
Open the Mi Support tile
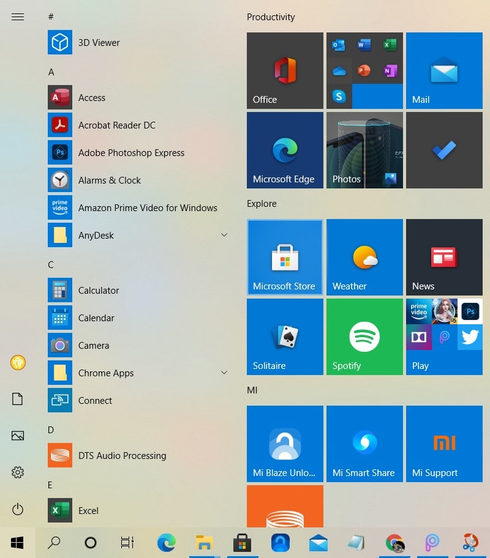(445, 444)
